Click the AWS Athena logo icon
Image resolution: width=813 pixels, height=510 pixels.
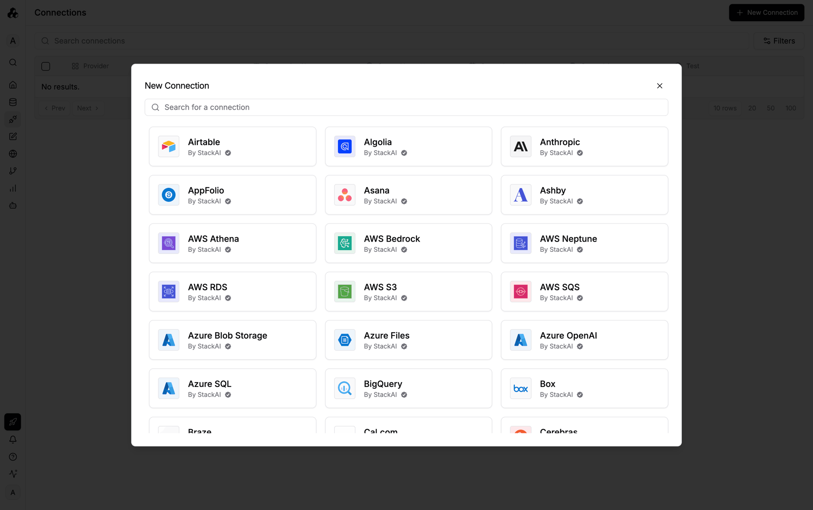pyautogui.click(x=169, y=243)
